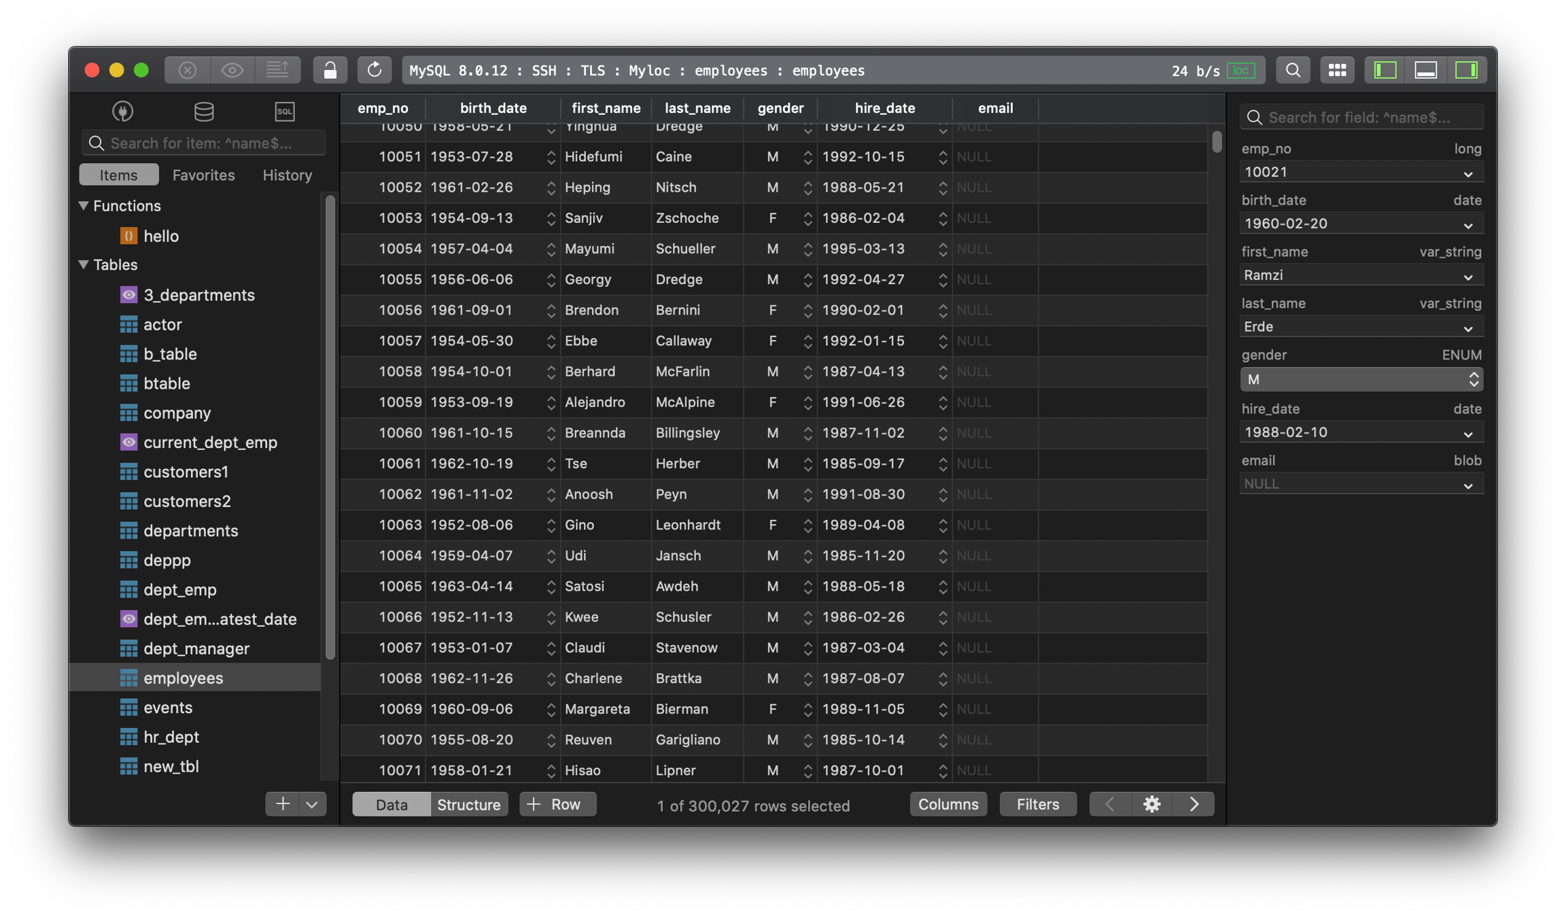Switch to the History tab in sidebar
Viewport: 1566px width, 917px height.
point(287,175)
